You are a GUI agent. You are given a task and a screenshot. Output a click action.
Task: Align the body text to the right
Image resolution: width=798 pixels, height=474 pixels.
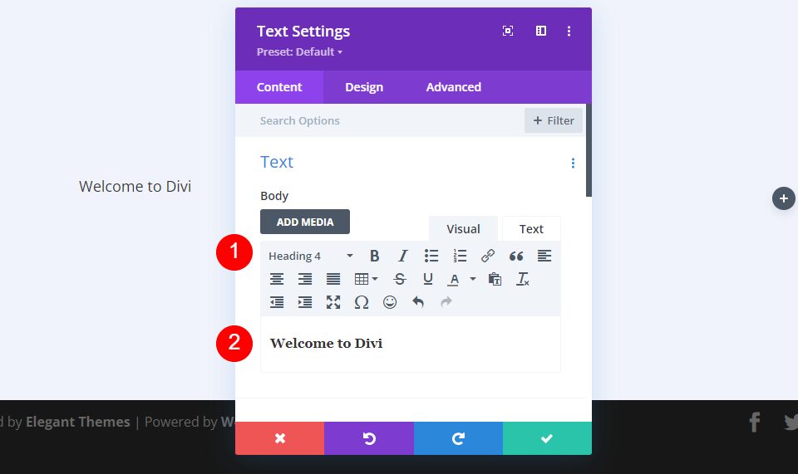[x=305, y=279]
